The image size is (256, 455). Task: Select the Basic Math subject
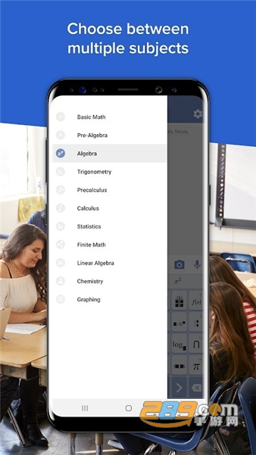109,117
